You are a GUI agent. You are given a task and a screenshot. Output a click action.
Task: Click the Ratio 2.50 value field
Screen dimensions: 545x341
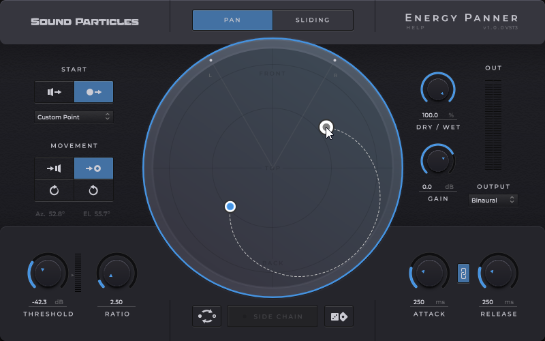(x=116, y=302)
